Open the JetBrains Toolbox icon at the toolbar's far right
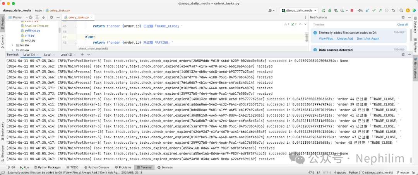 (x=414, y=10)
